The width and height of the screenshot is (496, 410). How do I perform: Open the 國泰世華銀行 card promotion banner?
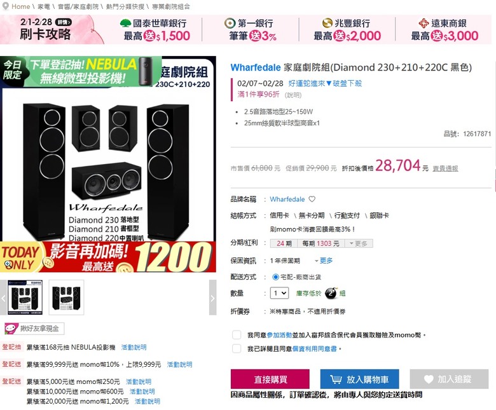pyautogui.click(x=156, y=30)
